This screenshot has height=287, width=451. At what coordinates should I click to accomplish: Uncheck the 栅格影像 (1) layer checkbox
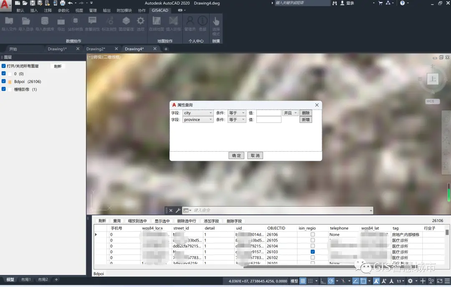4,89
